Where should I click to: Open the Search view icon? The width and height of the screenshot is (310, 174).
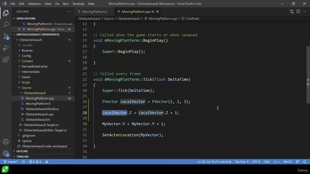(6, 25)
